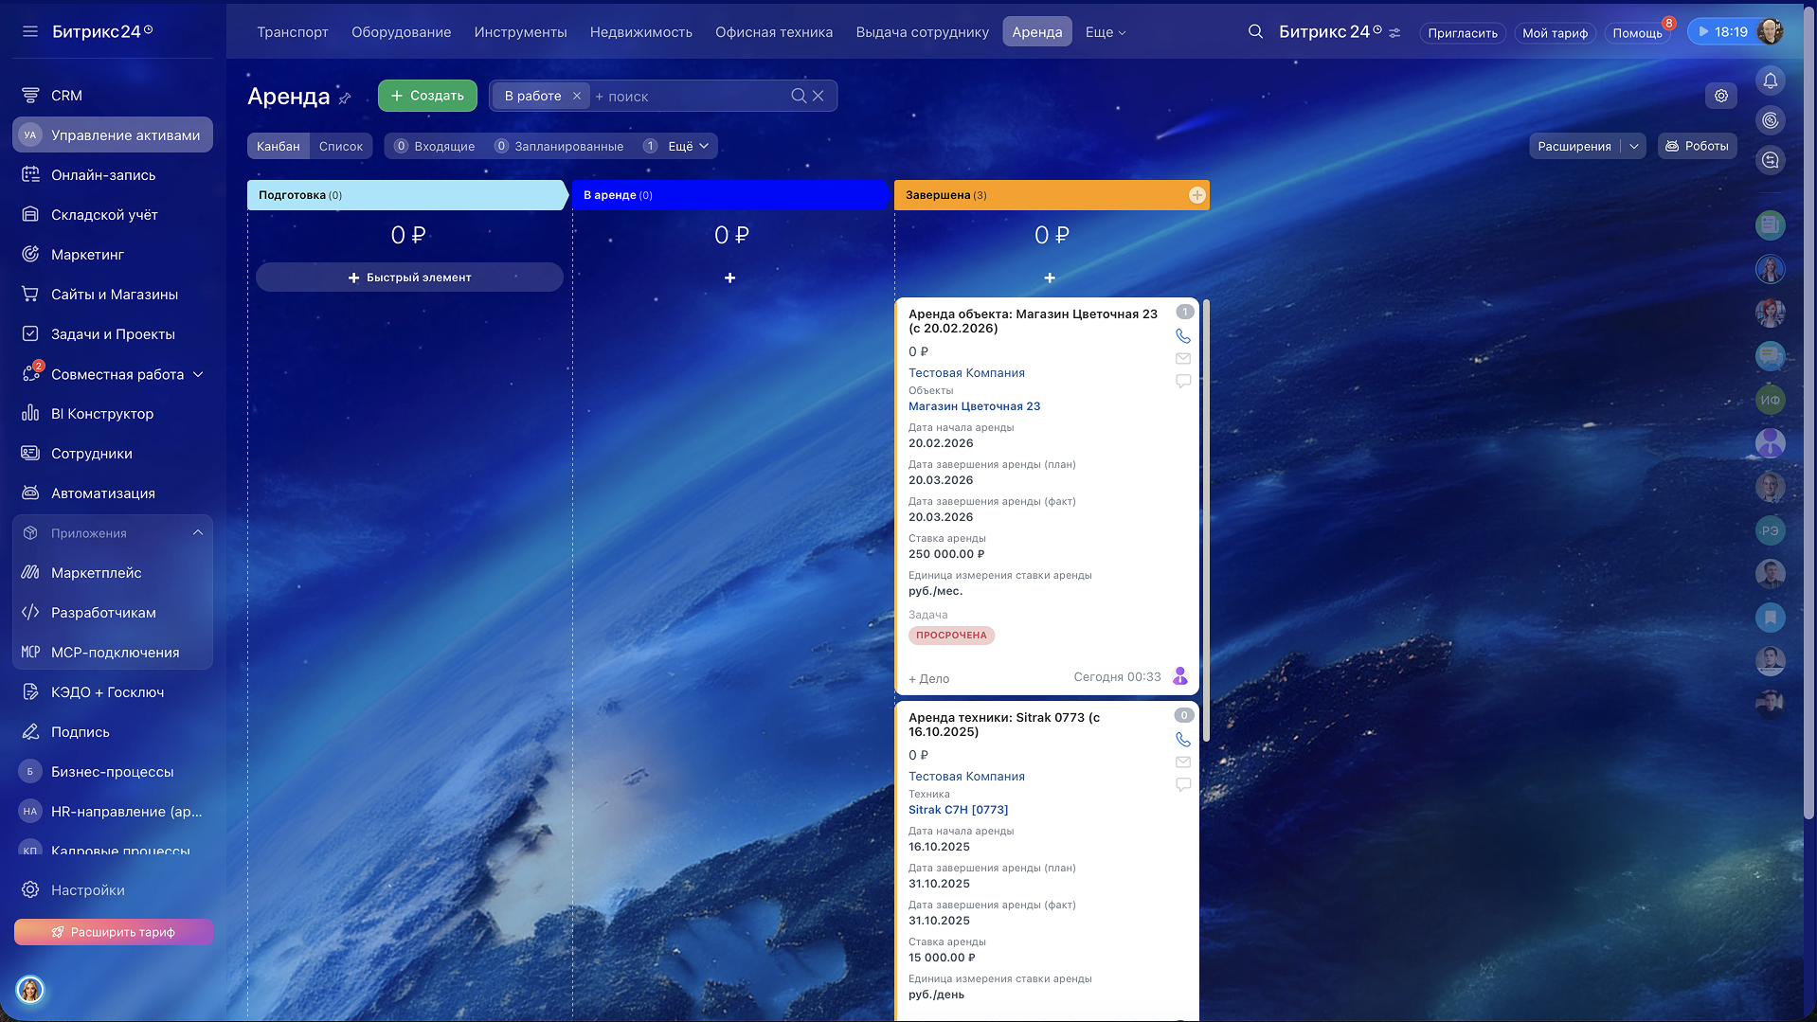Add element plus in Завершена column
The image size is (1817, 1022).
[x=1050, y=278]
